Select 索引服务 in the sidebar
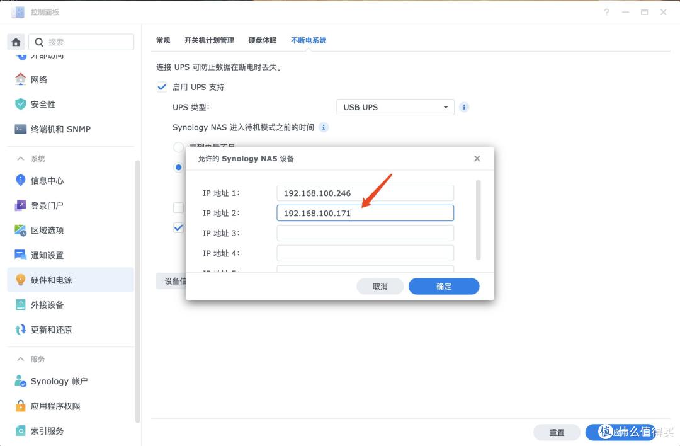Screen dimensions: 680x446 71,431
